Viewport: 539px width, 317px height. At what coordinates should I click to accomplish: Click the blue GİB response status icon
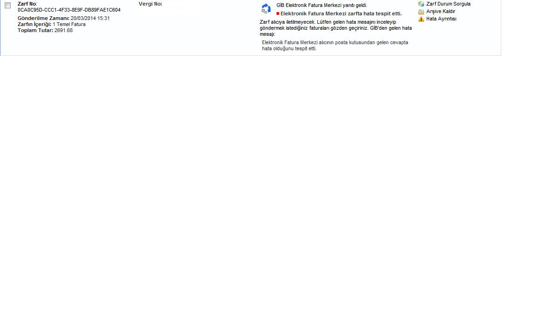click(266, 8)
